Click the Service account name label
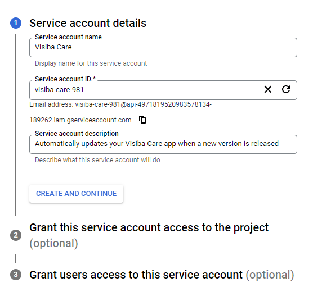 (68, 37)
